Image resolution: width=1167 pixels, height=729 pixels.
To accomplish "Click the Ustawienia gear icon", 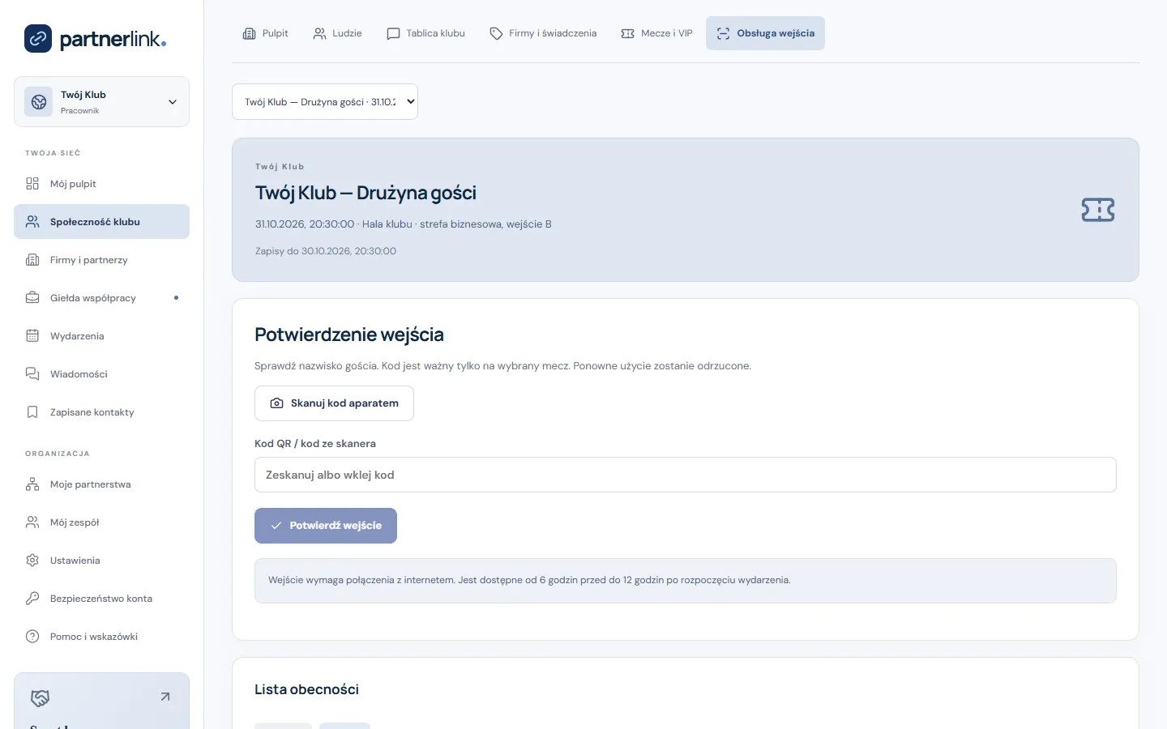I will tap(32, 561).
